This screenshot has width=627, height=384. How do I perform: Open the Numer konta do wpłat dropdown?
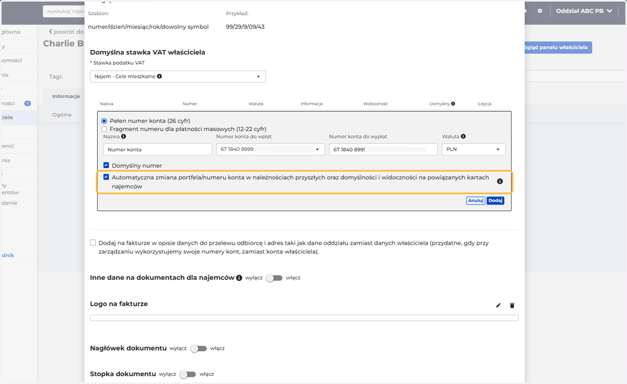[x=270, y=149]
